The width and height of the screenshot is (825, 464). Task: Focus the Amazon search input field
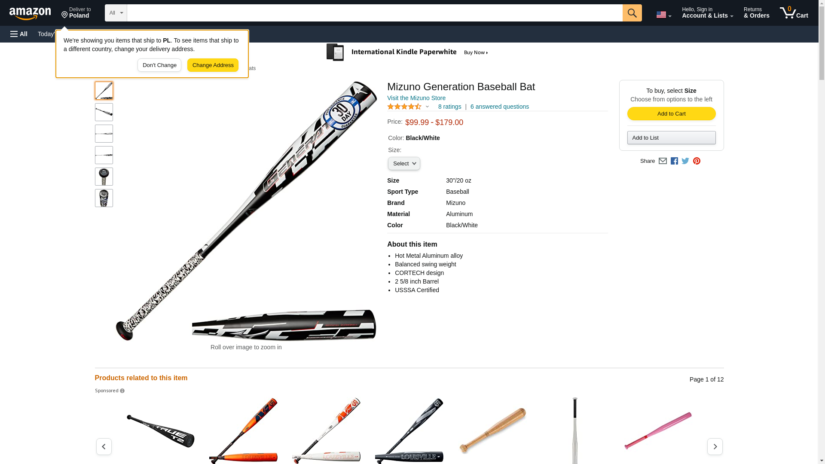(375, 13)
